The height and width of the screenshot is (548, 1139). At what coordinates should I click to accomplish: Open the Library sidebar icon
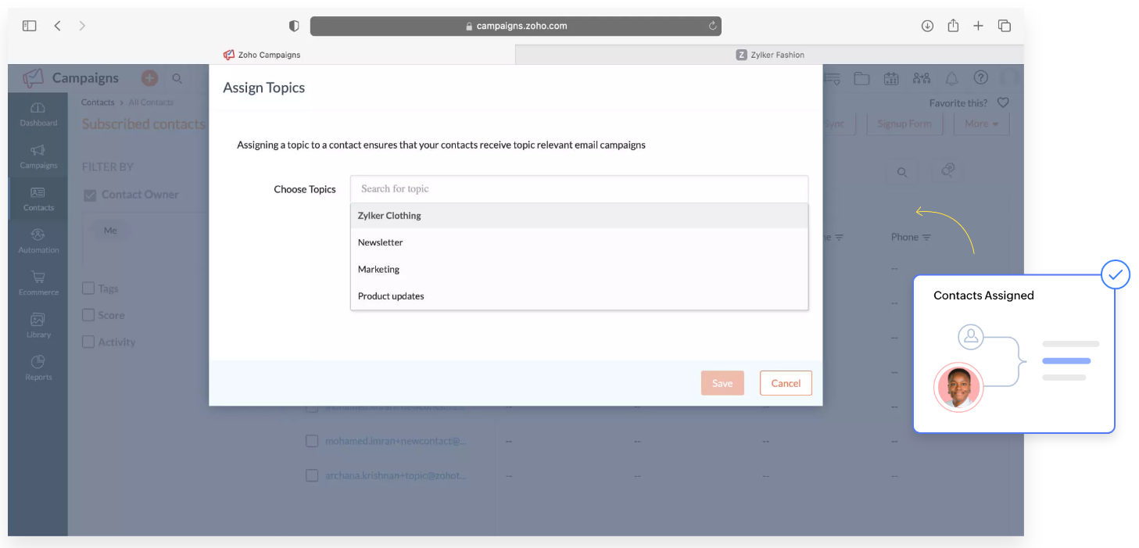pos(38,325)
